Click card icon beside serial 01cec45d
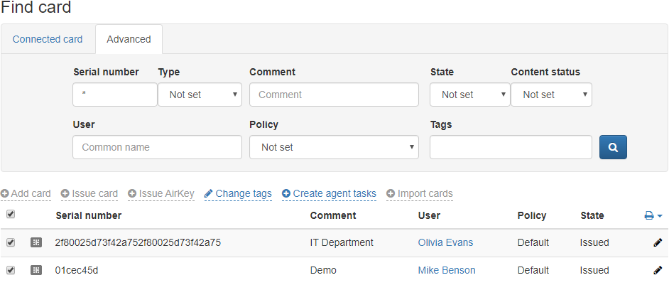This screenshot has height=285, width=669. coord(36,270)
